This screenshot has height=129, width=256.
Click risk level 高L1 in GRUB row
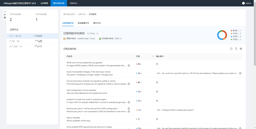point(139,64)
